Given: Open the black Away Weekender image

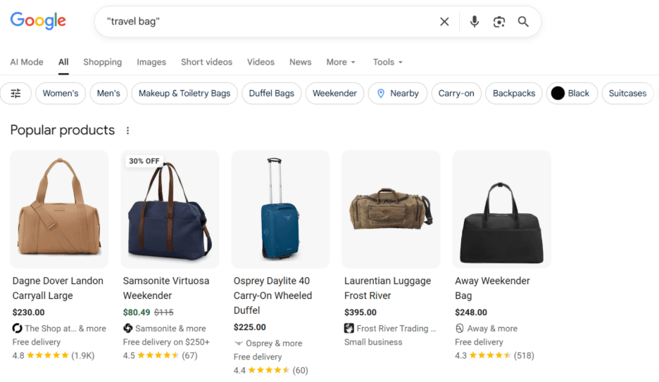Looking at the screenshot, I should (501, 209).
